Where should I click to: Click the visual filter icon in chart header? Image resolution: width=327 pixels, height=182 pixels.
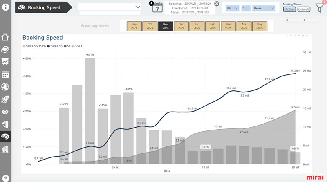(299, 36)
